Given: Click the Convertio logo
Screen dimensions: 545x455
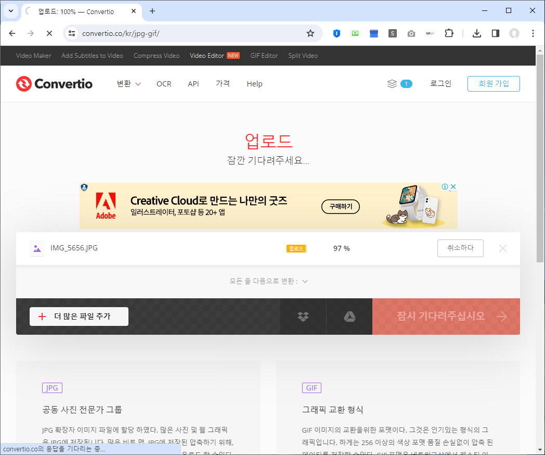Looking at the screenshot, I should pos(54,84).
